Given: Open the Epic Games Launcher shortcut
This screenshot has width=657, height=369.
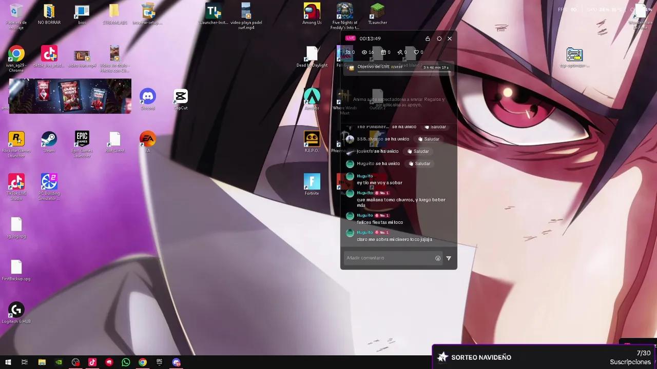Looking at the screenshot, I should click(82, 138).
